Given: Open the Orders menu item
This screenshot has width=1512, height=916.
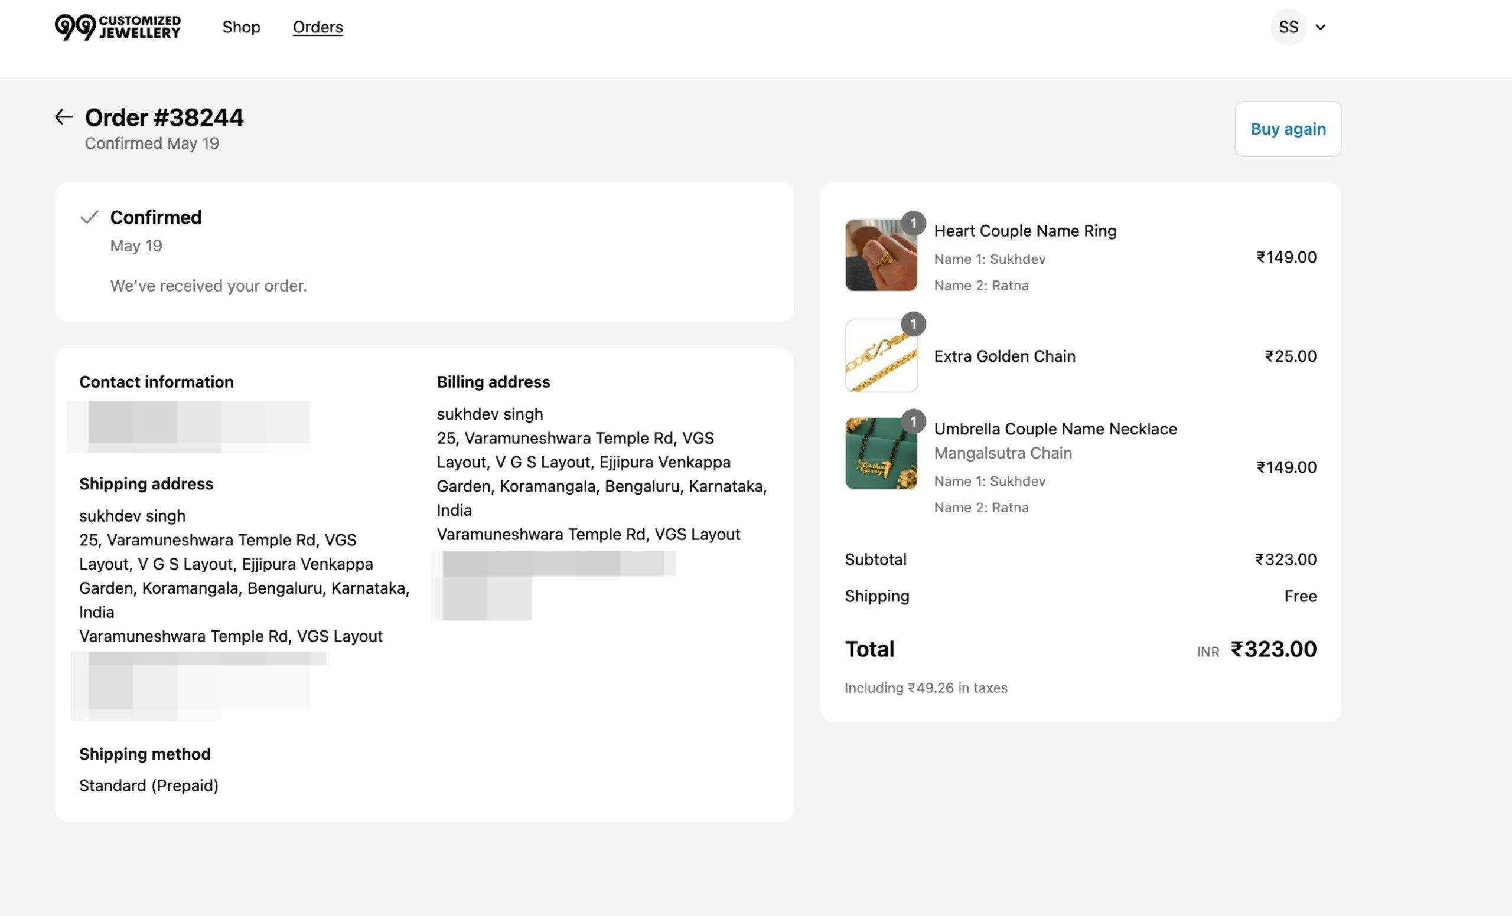Looking at the screenshot, I should 317,27.
